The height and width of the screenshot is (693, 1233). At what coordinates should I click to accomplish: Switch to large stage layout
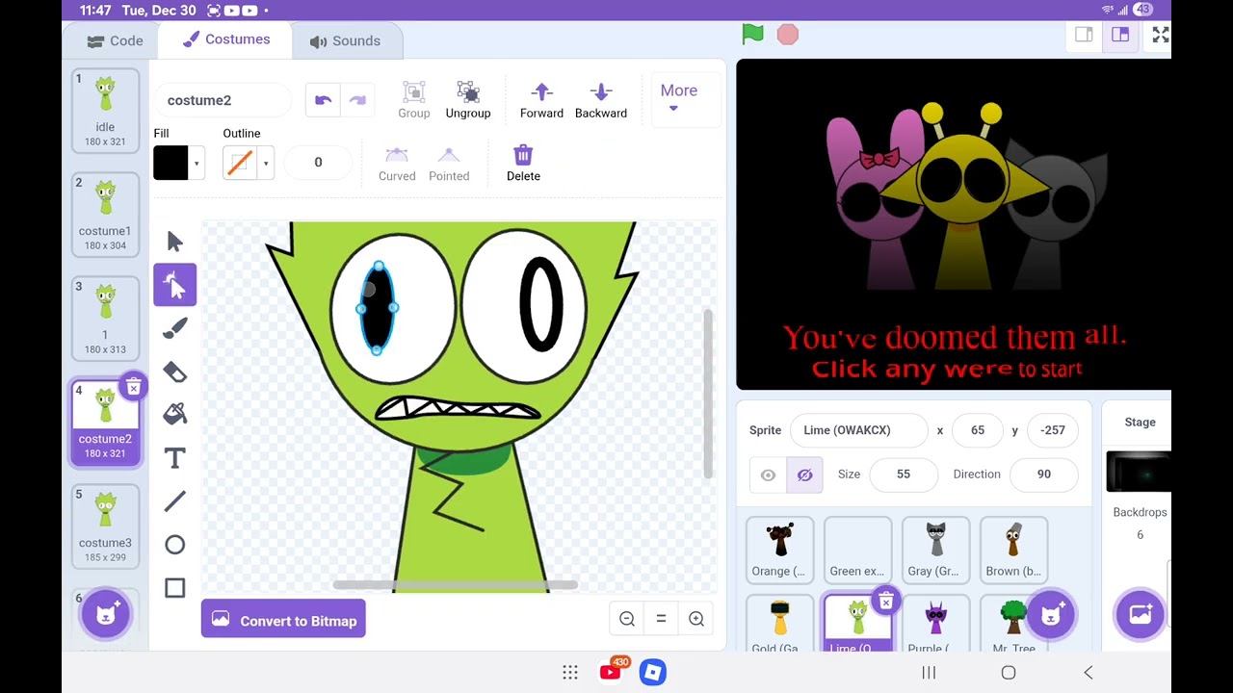coord(1120,35)
